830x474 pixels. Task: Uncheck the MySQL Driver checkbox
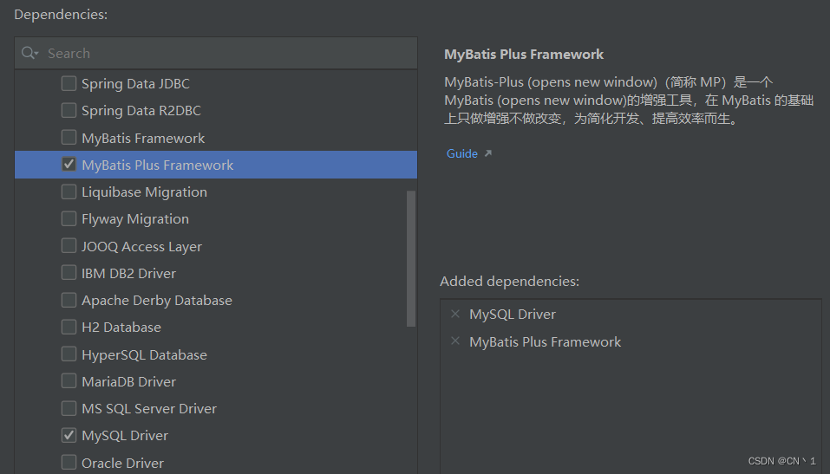coord(69,435)
